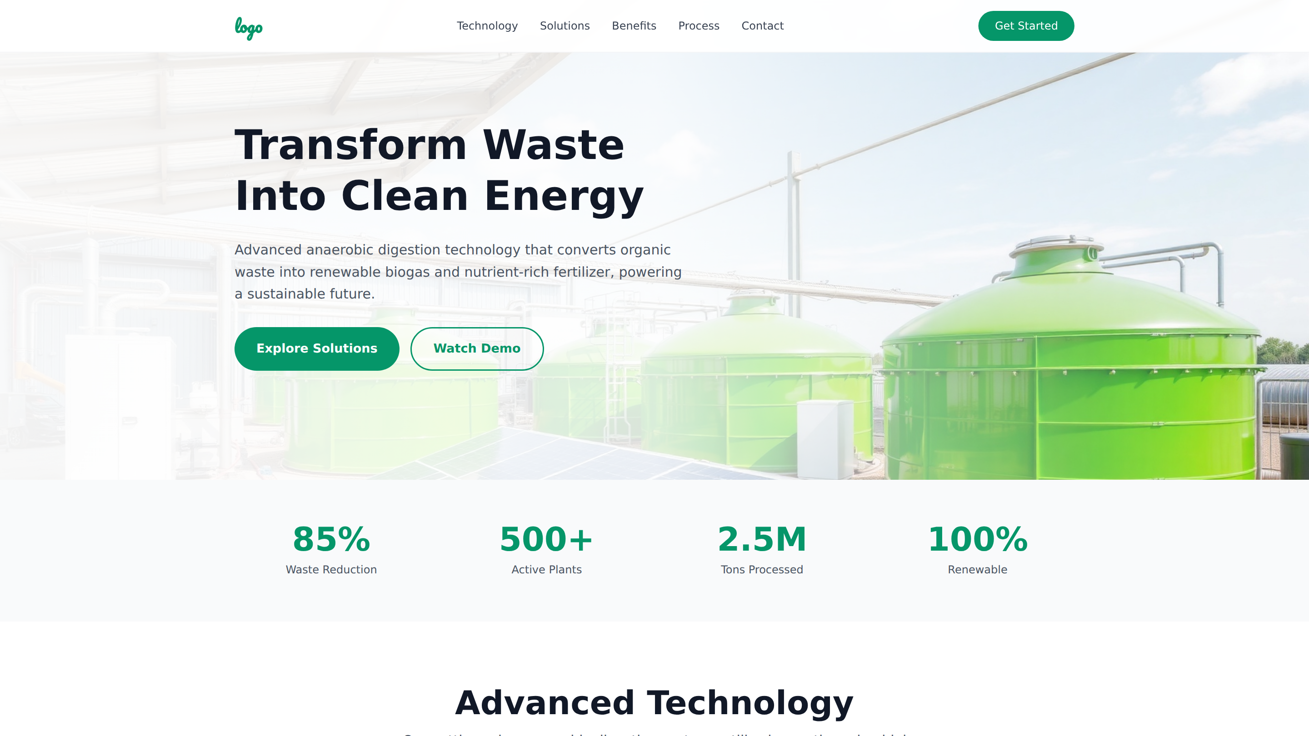Screen dimensions: 1309x736
Task: Click Explore Solutions button
Action: (x=317, y=348)
